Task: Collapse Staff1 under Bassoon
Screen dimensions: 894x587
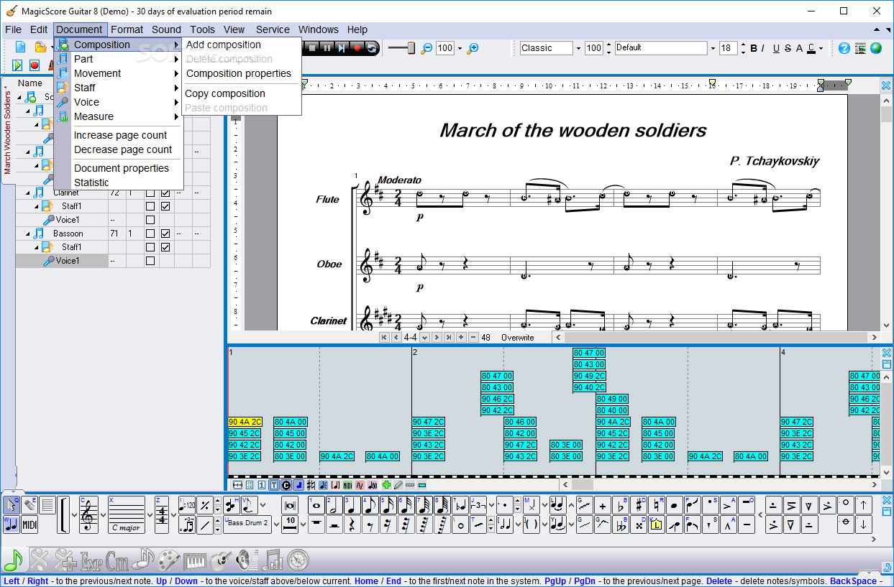Action: pos(37,248)
